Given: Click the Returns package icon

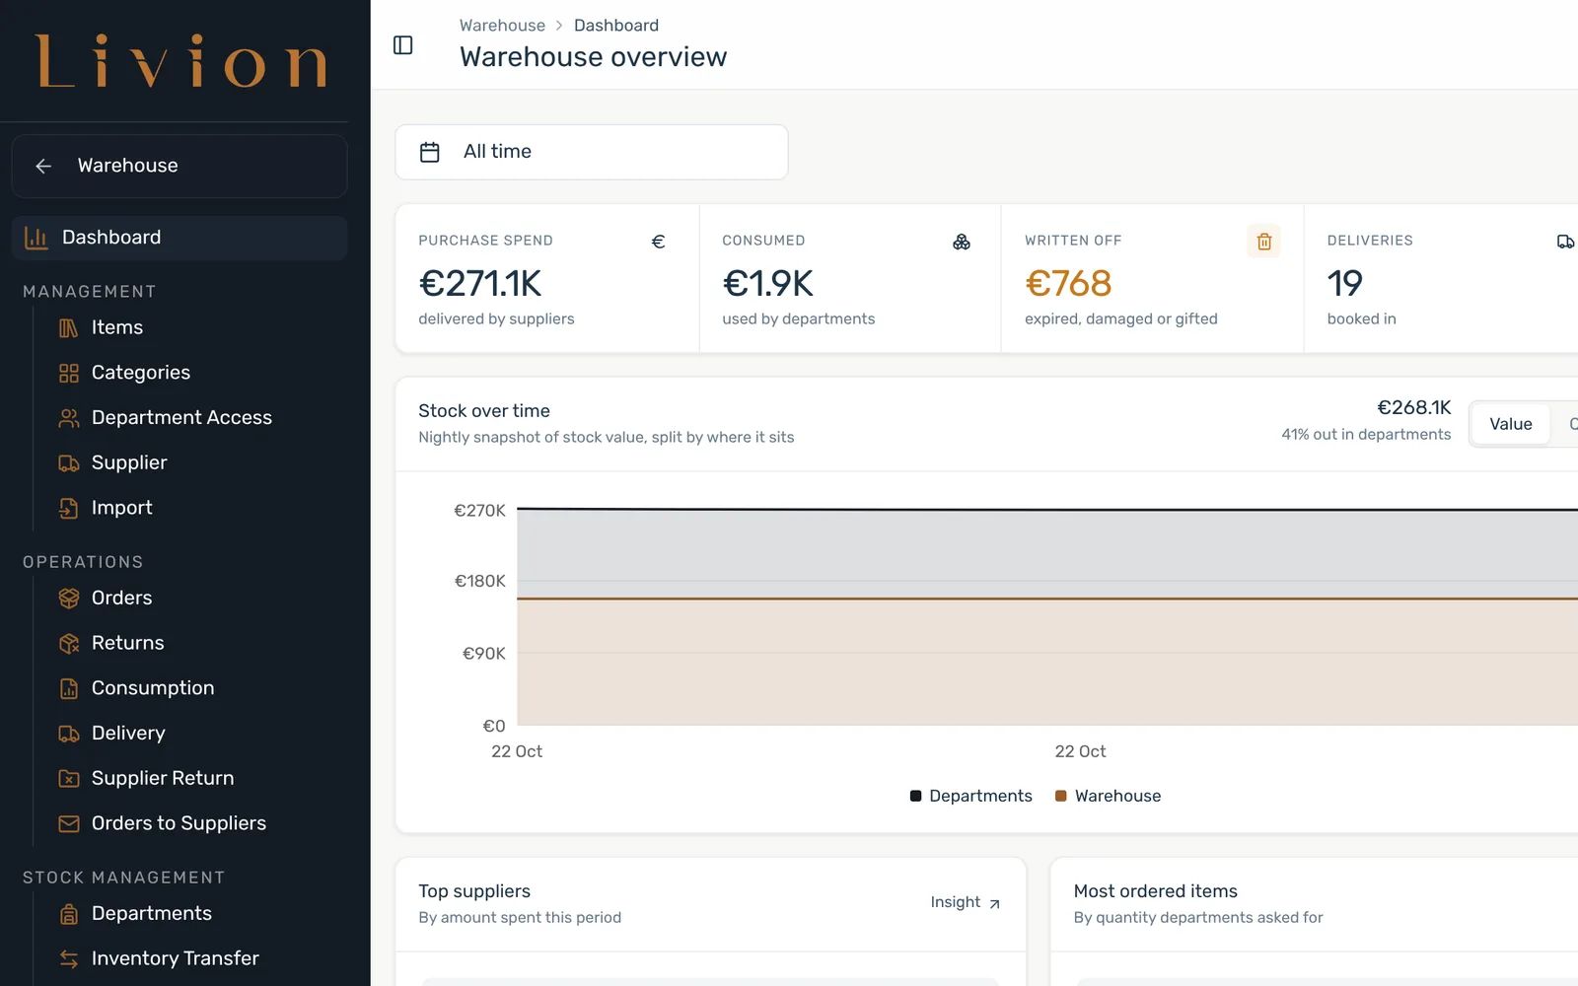Looking at the screenshot, I should tap(68, 644).
